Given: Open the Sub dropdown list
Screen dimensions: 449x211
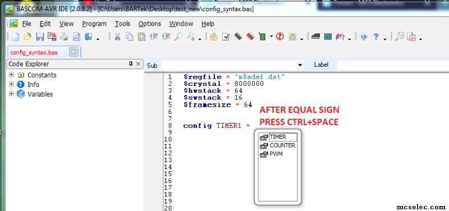Looking at the screenshot, I should click(x=300, y=65).
